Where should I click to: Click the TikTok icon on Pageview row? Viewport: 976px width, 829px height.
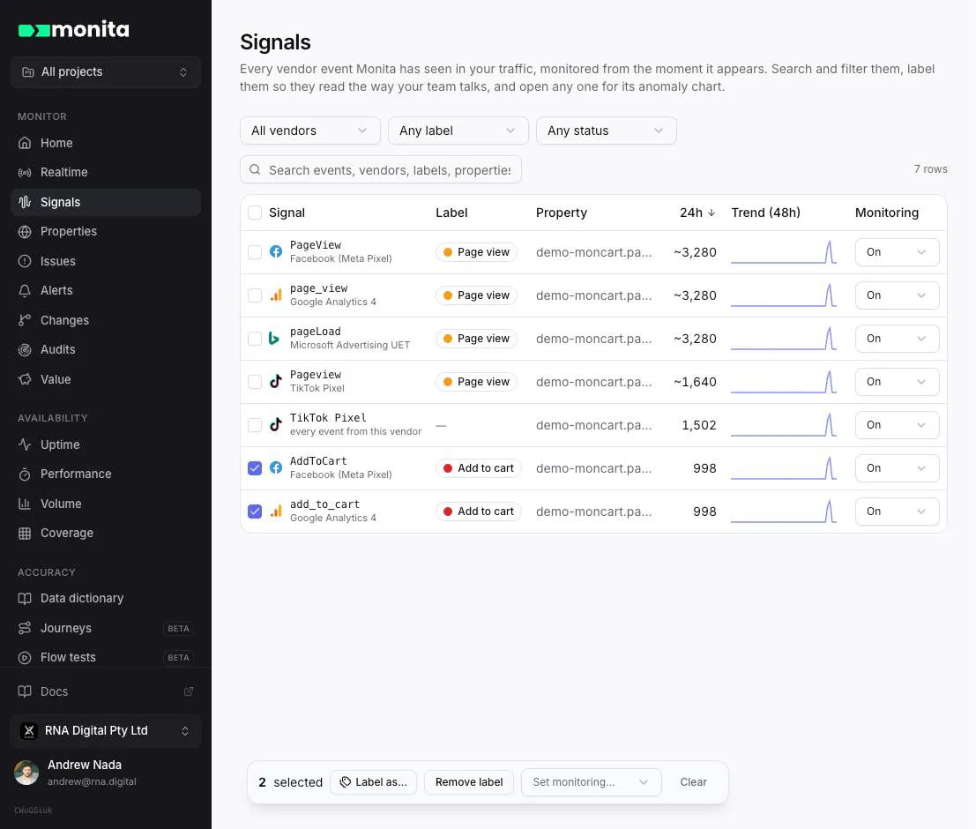point(276,381)
